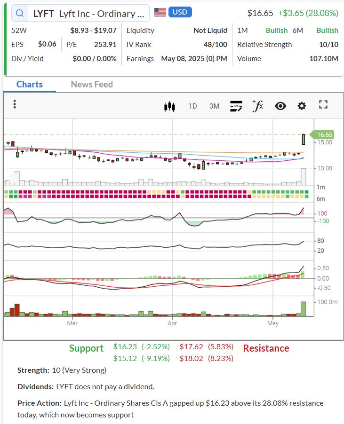Click the $16.23 support level

125,346
